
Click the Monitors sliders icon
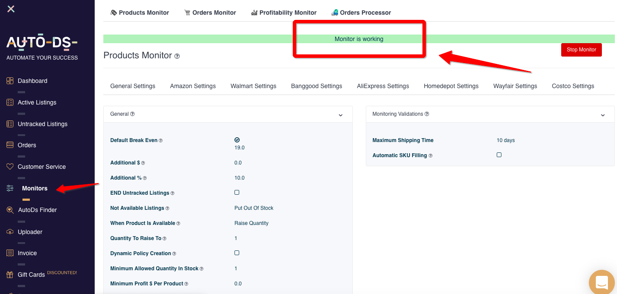coord(10,188)
